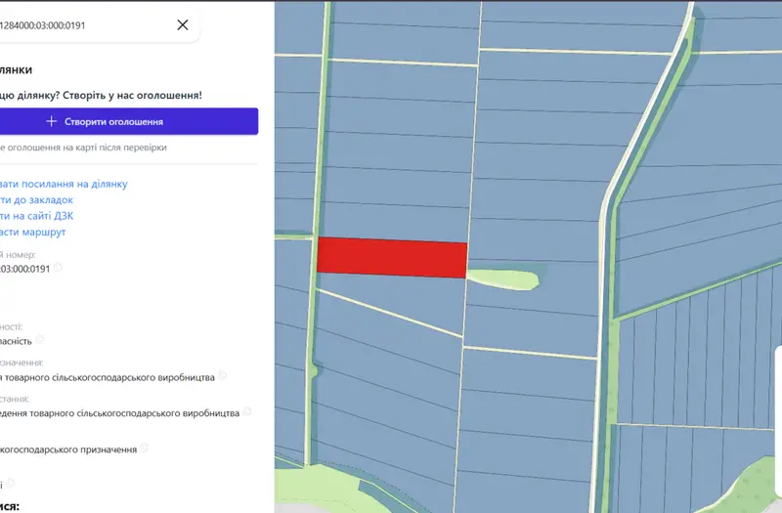Open the посилання на ділянку link
Image resolution: width=782 pixels, height=513 pixels.
point(64,184)
